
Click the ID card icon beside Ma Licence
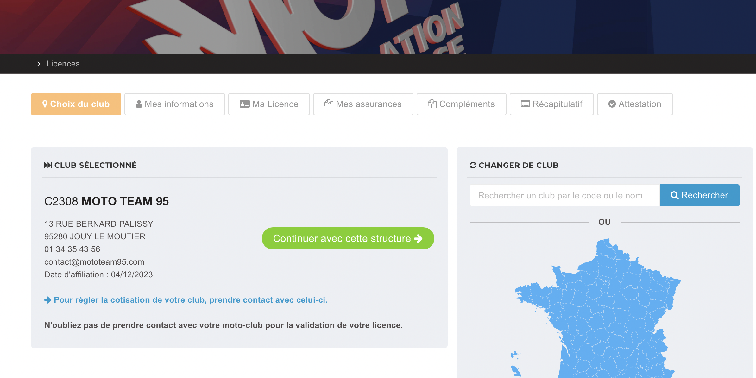click(x=244, y=104)
